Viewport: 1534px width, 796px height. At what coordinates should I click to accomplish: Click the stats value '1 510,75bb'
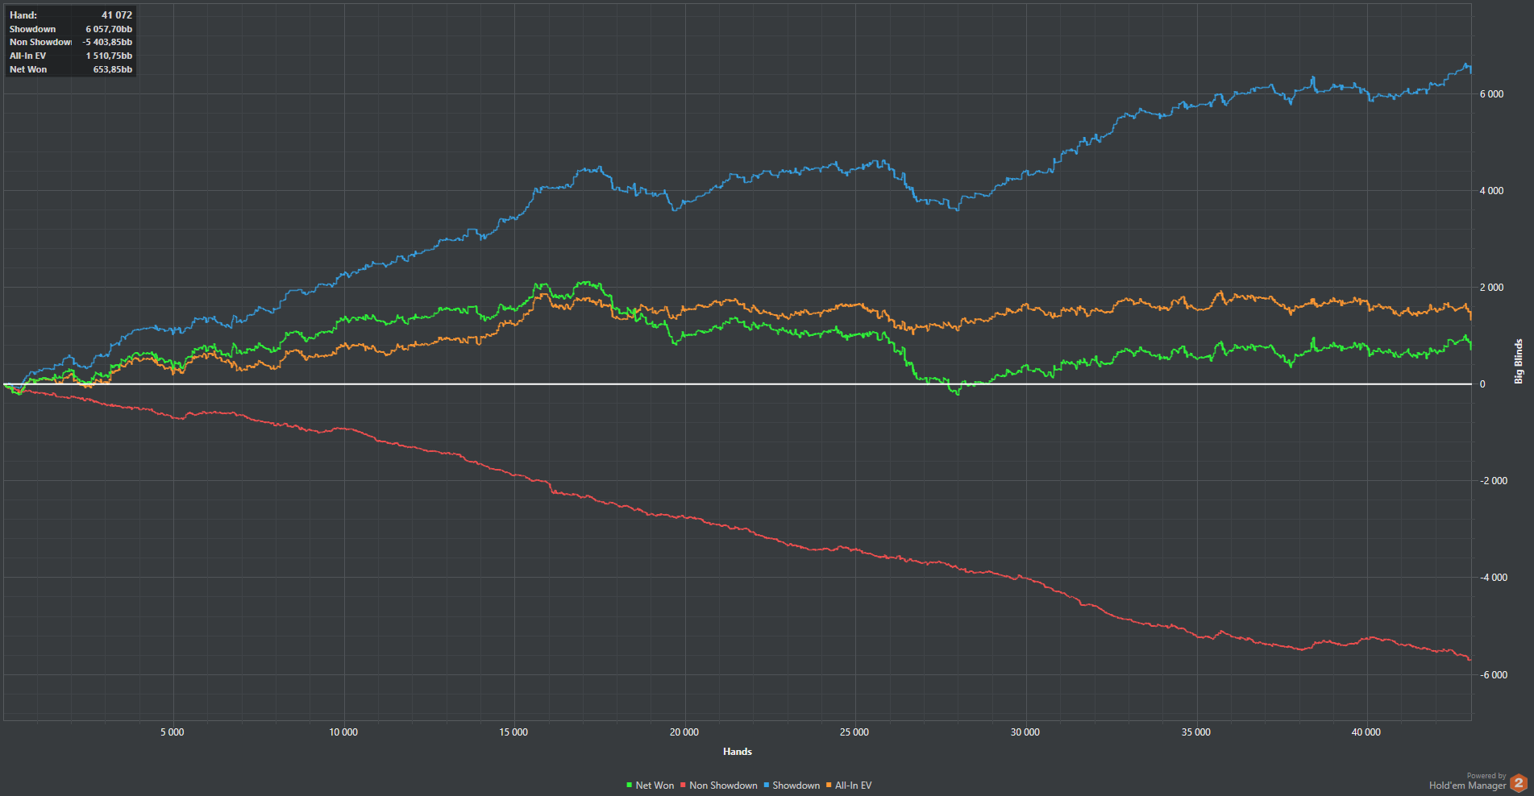[109, 56]
